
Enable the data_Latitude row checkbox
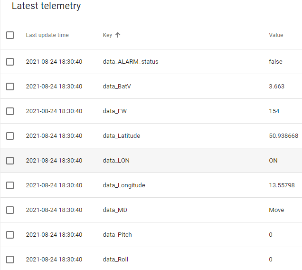pos(10,136)
